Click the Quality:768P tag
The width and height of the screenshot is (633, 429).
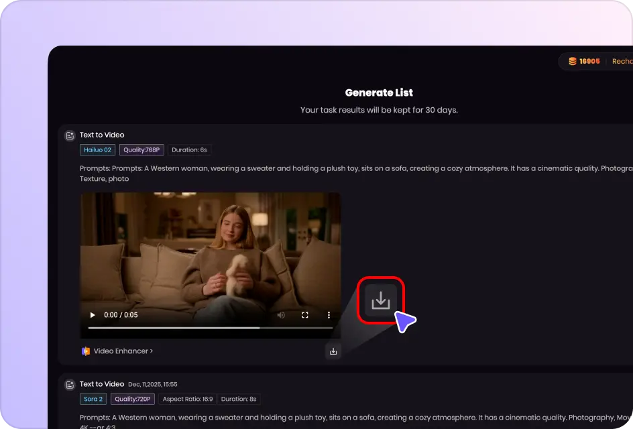[x=141, y=150]
